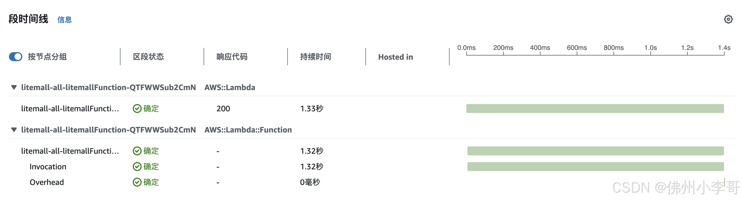Open the timeline settings gear

[x=728, y=19]
